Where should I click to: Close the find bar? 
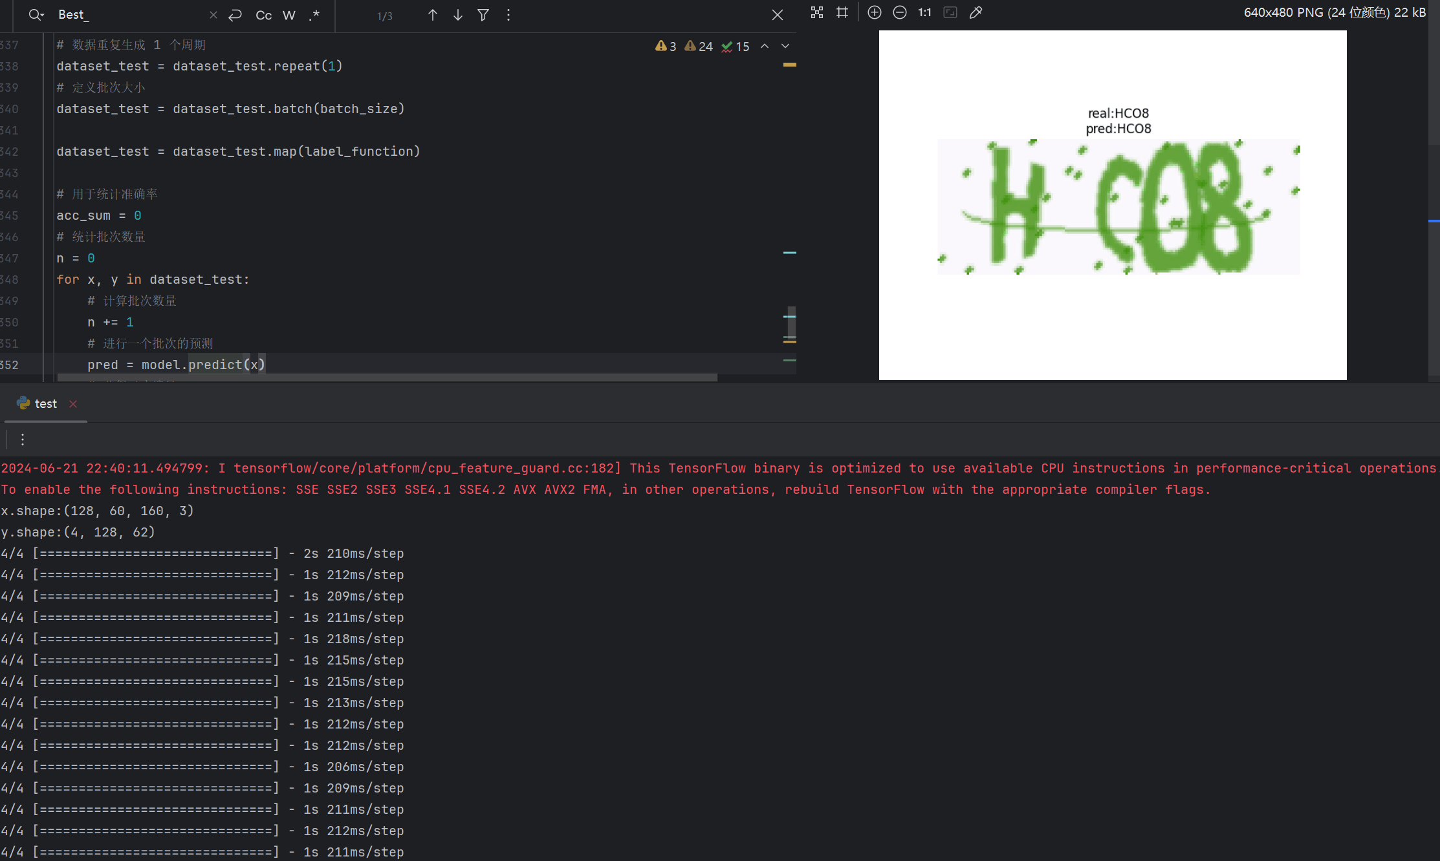coord(778,15)
